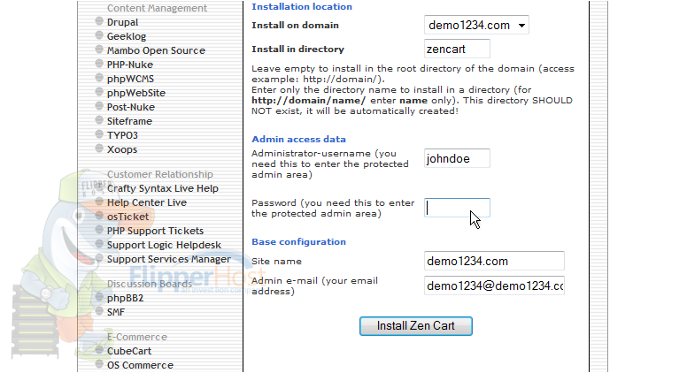Click the Install Zen Cart button
687x373 pixels.
[416, 326]
